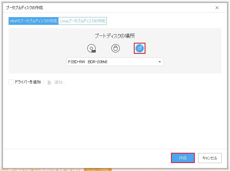
Task: Close the bootable disk creation dialog
Action: click(x=217, y=8)
